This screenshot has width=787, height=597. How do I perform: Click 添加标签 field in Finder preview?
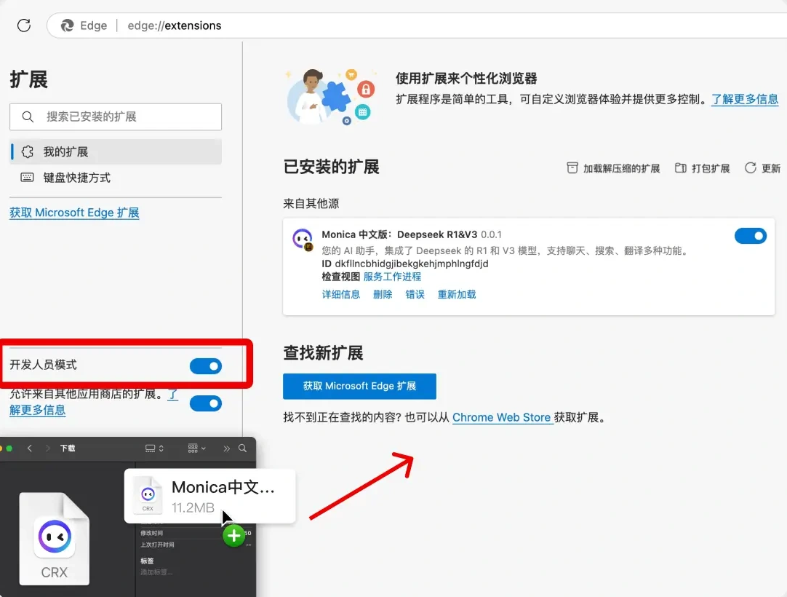156,572
